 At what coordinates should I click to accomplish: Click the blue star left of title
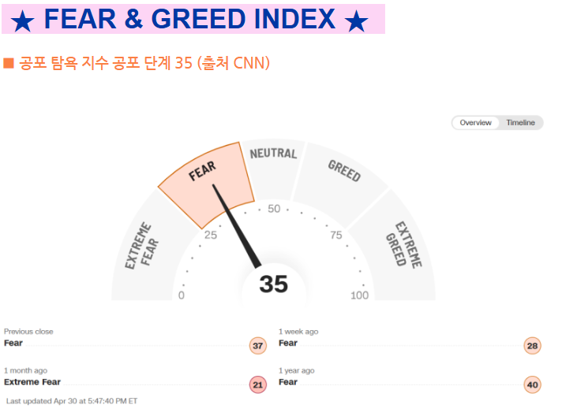pos(23,20)
